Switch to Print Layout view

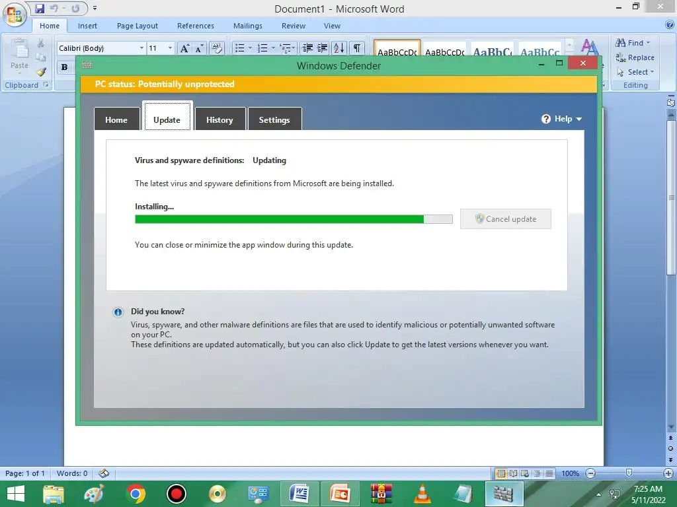[501, 473]
